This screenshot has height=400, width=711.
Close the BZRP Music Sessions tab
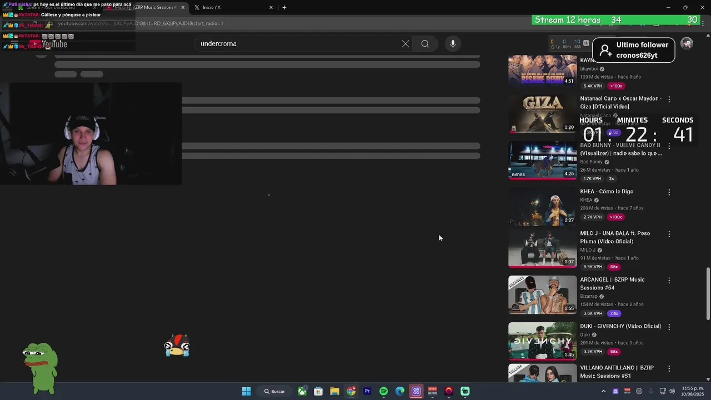(183, 7)
